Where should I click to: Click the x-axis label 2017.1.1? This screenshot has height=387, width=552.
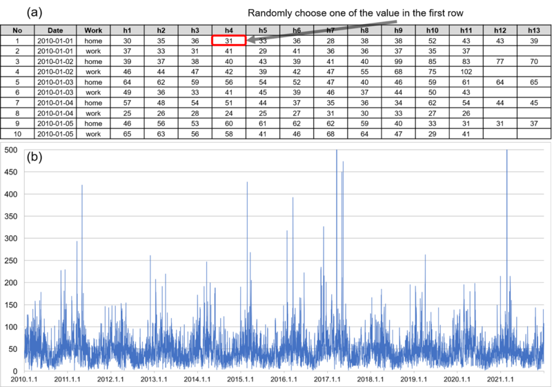point(327,379)
